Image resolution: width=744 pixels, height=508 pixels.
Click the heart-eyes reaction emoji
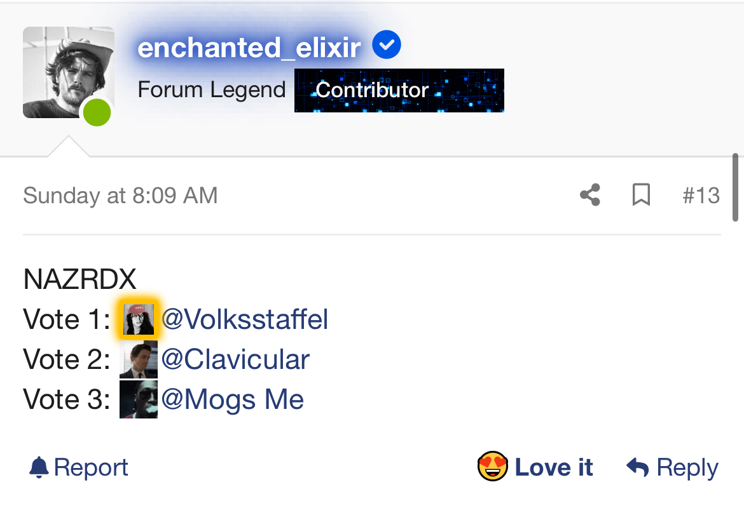pos(493,466)
